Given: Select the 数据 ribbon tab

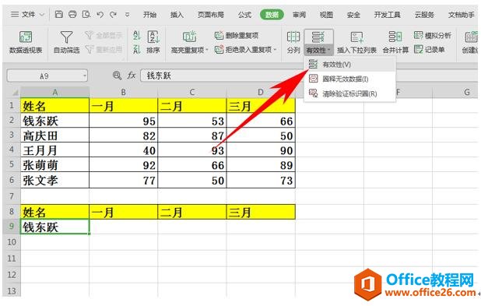Looking at the screenshot, I should click(x=272, y=15).
